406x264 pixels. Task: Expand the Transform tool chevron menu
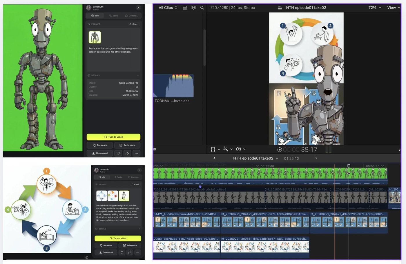point(219,150)
